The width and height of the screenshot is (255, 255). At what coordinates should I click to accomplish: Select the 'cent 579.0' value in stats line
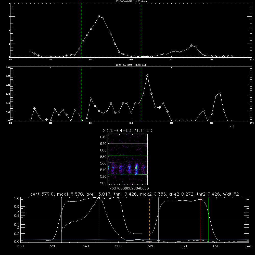pyautogui.click(x=42, y=194)
